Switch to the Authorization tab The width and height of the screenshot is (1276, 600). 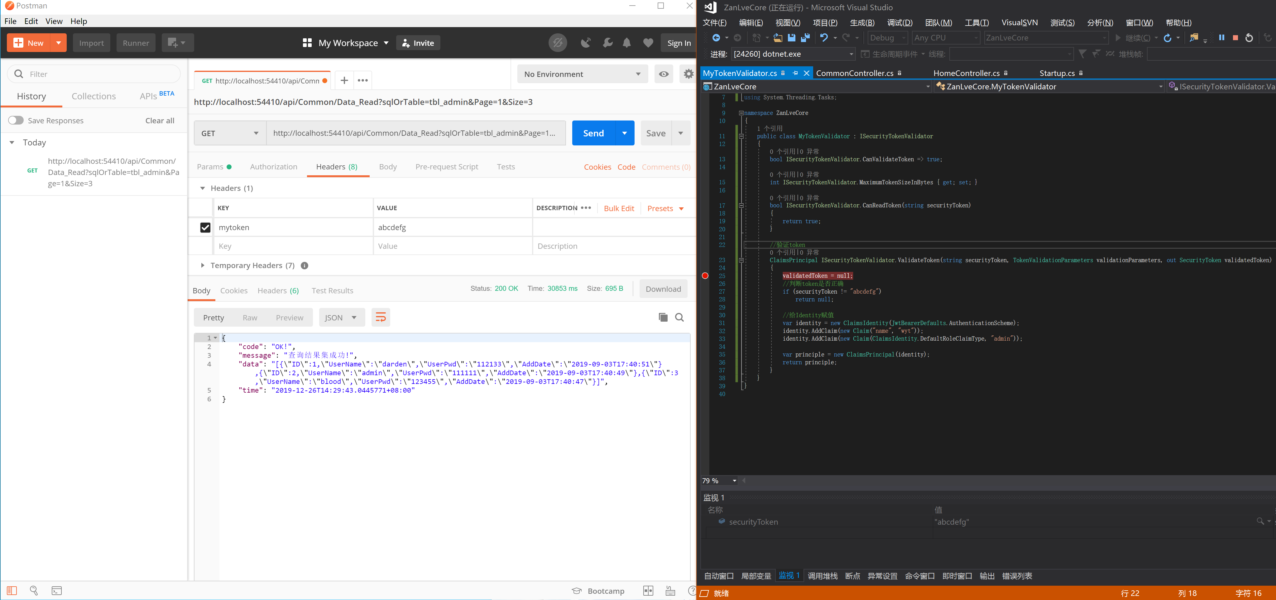(273, 167)
